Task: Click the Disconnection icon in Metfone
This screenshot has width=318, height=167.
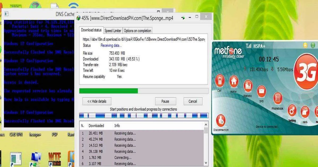Action: (x=221, y=121)
